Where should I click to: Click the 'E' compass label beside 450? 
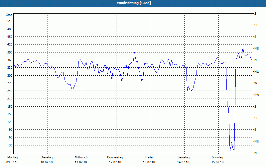(255, 37)
